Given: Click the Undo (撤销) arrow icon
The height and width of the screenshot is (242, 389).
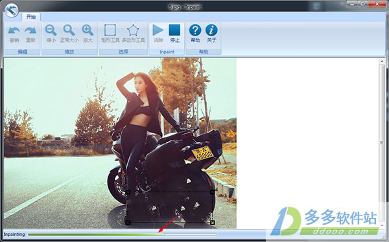Looking at the screenshot, I should (x=14, y=30).
